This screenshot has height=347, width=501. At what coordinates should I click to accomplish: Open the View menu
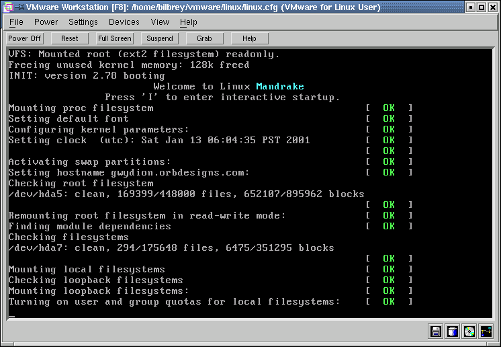coord(160,22)
